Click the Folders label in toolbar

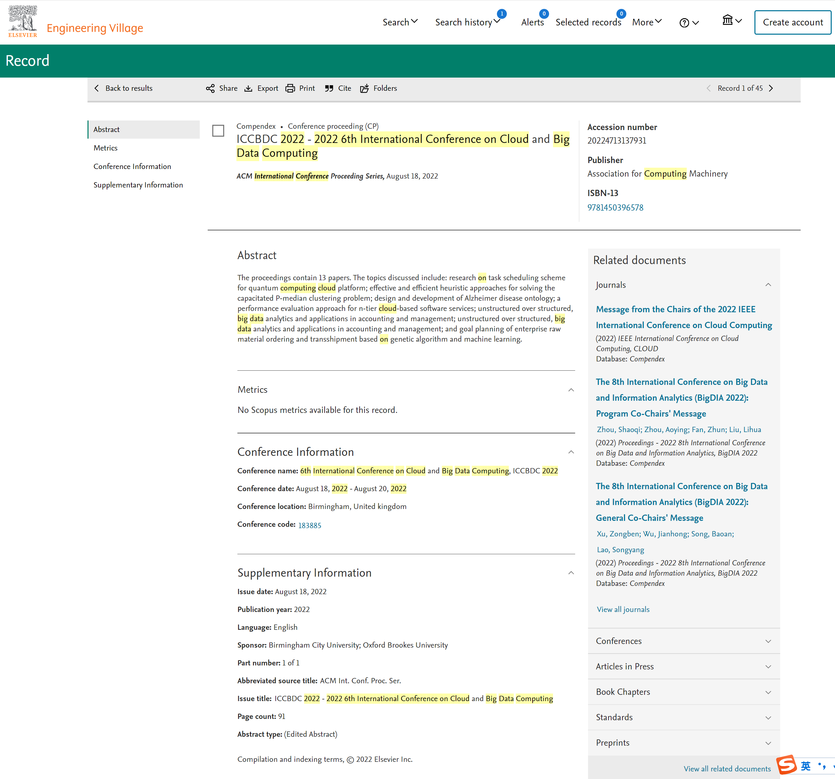click(x=385, y=88)
